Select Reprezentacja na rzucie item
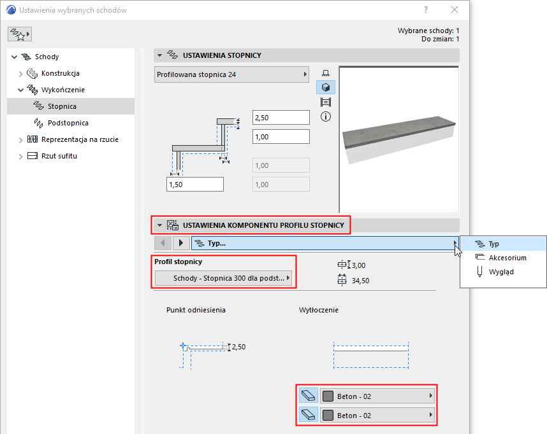Image resolution: width=547 pixels, height=434 pixels. tap(80, 139)
